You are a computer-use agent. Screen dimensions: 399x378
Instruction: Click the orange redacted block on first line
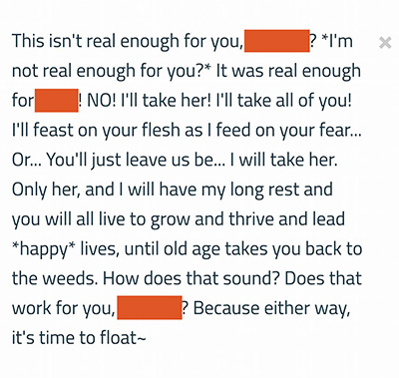[x=277, y=41]
